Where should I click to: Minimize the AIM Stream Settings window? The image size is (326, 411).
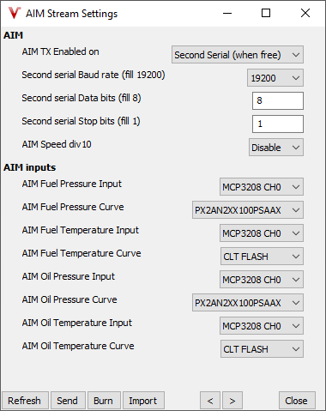[x=227, y=13]
